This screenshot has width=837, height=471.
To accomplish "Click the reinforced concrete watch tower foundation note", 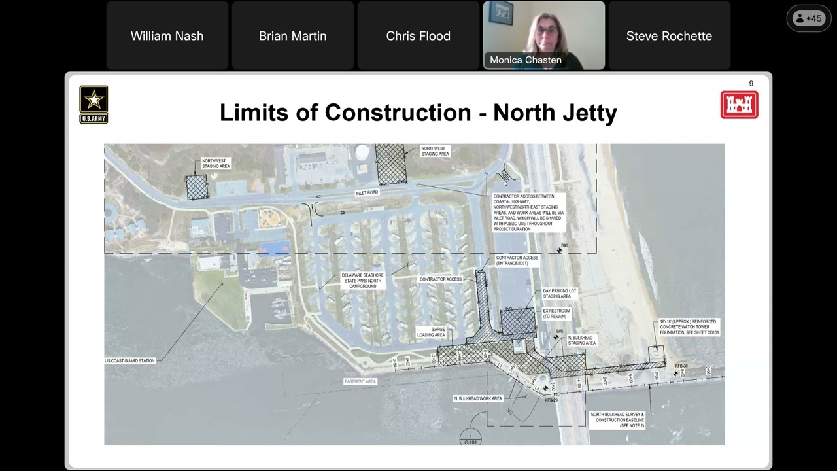I will (689, 327).
